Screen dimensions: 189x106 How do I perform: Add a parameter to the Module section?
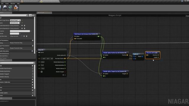[x=32, y=66]
